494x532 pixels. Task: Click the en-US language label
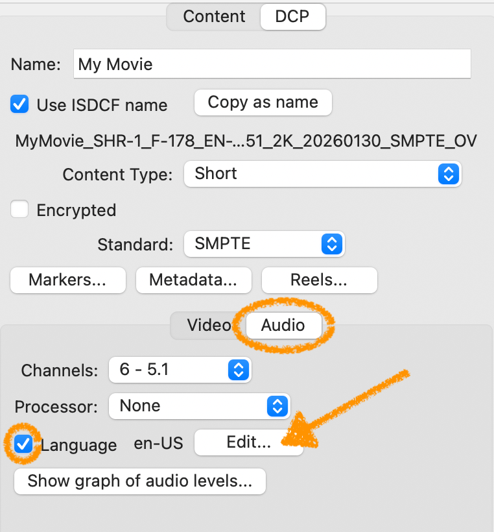(x=158, y=444)
